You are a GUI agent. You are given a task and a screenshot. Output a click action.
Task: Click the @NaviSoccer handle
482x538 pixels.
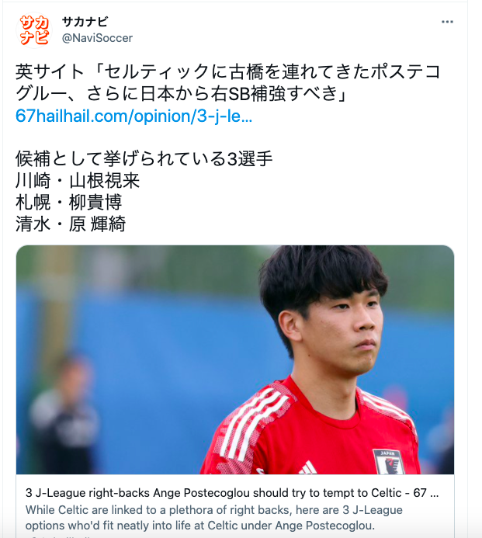pyautogui.click(x=97, y=38)
